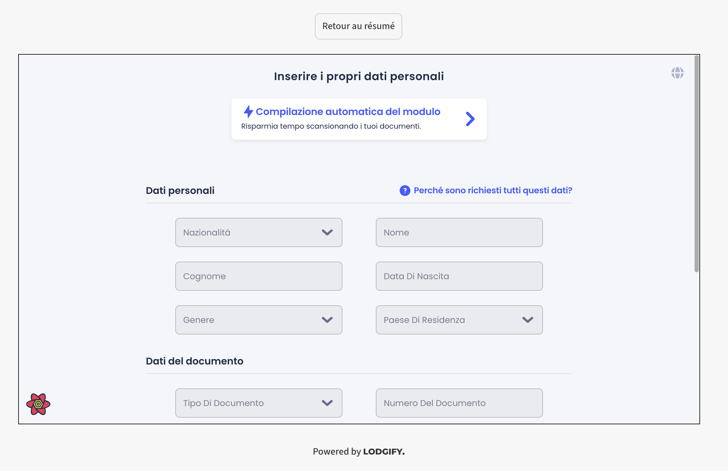This screenshot has width=728, height=471.
Task: Click the lightning bolt icon
Action: coord(248,112)
